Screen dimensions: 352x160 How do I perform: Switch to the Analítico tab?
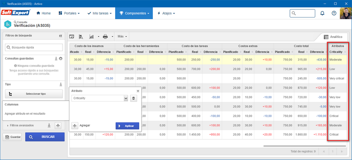[333, 37]
